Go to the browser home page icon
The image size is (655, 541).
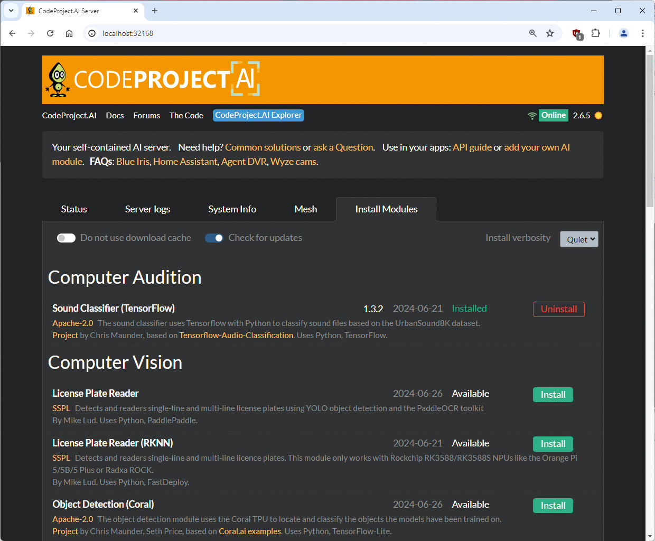(69, 33)
